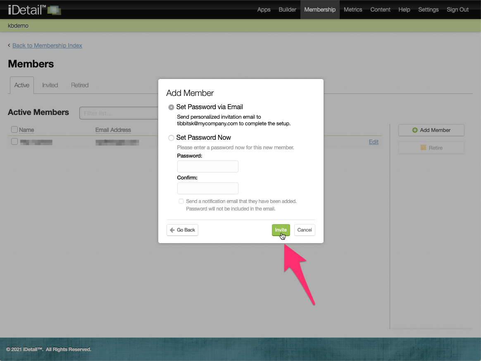Click the Members page heading
This screenshot has width=481, height=361.
tap(31, 64)
